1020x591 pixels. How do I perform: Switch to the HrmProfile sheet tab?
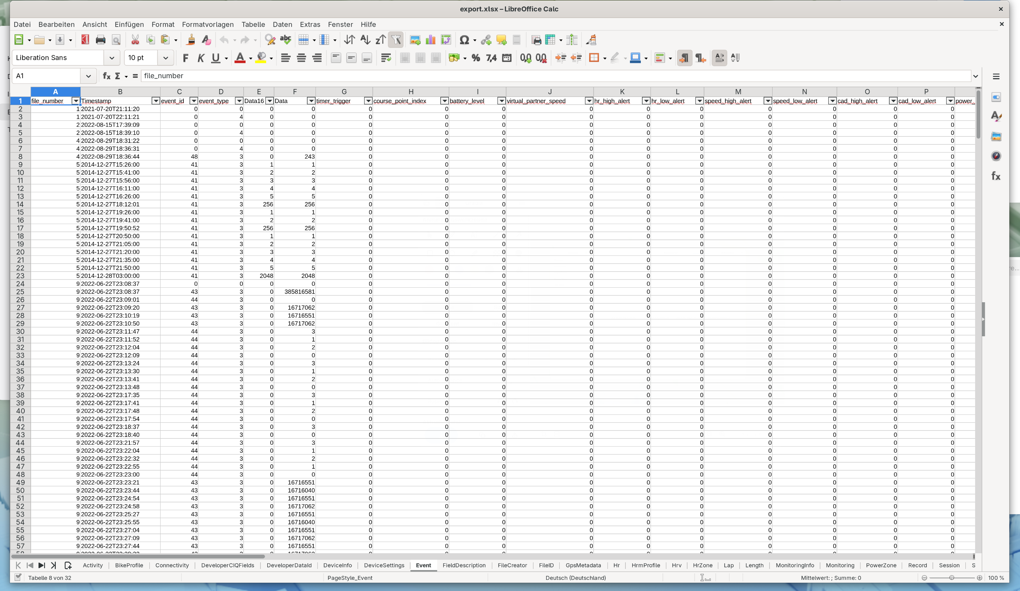(x=646, y=565)
